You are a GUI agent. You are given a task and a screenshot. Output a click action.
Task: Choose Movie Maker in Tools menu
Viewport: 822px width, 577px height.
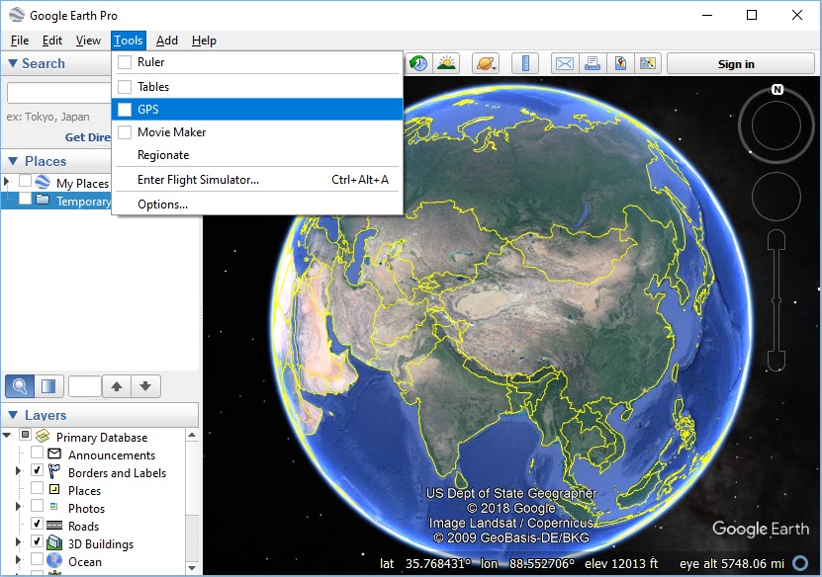[x=257, y=132]
